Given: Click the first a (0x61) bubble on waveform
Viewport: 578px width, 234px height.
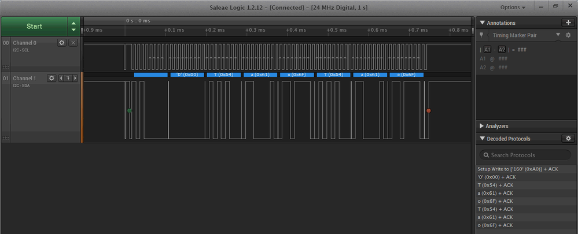Looking at the screenshot, I should (260, 75).
